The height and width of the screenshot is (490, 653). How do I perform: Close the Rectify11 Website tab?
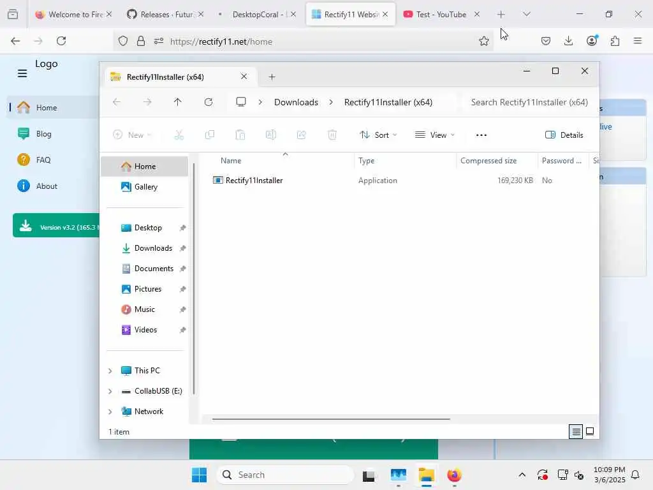point(385,15)
